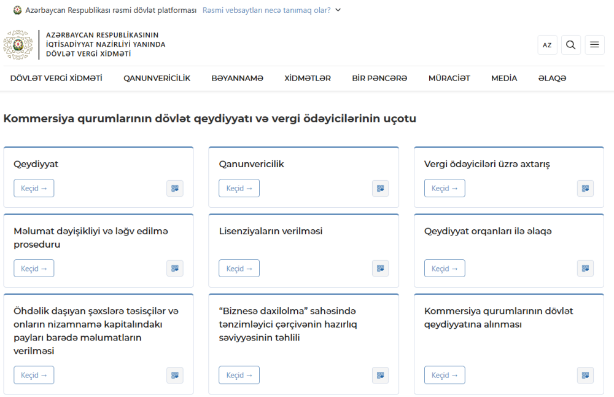Open the MEDİA menu item
The height and width of the screenshot is (397, 614).
click(504, 79)
